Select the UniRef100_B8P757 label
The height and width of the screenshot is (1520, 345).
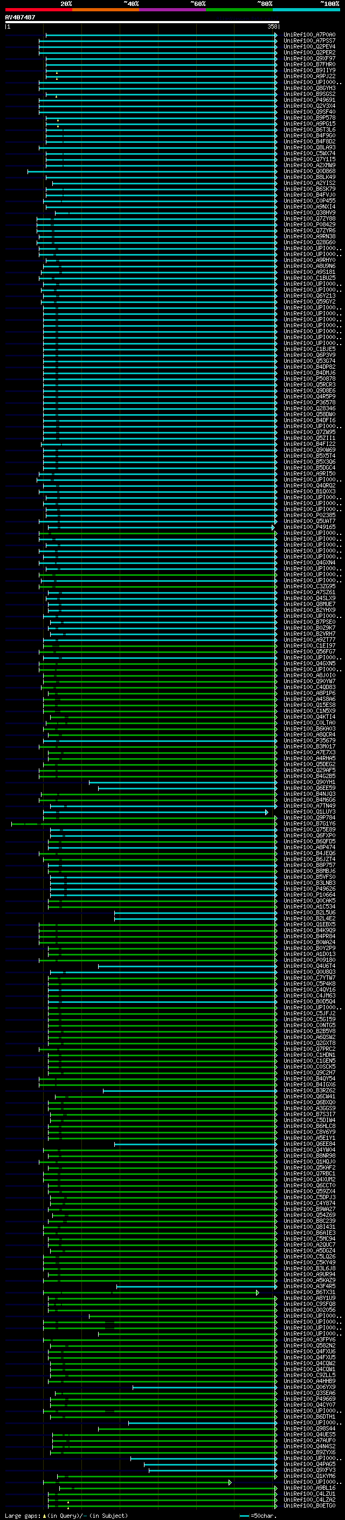(x=309, y=865)
